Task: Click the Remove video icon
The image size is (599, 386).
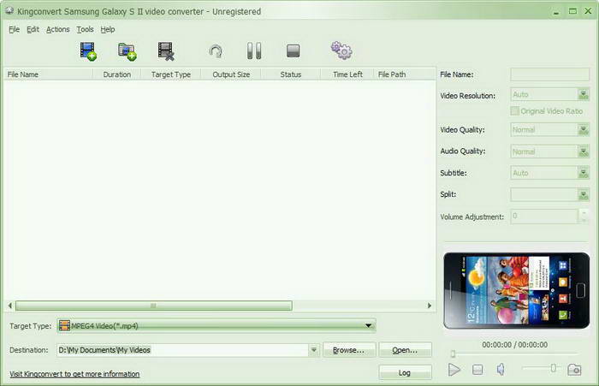Action: pyautogui.click(x=166, y=51)
